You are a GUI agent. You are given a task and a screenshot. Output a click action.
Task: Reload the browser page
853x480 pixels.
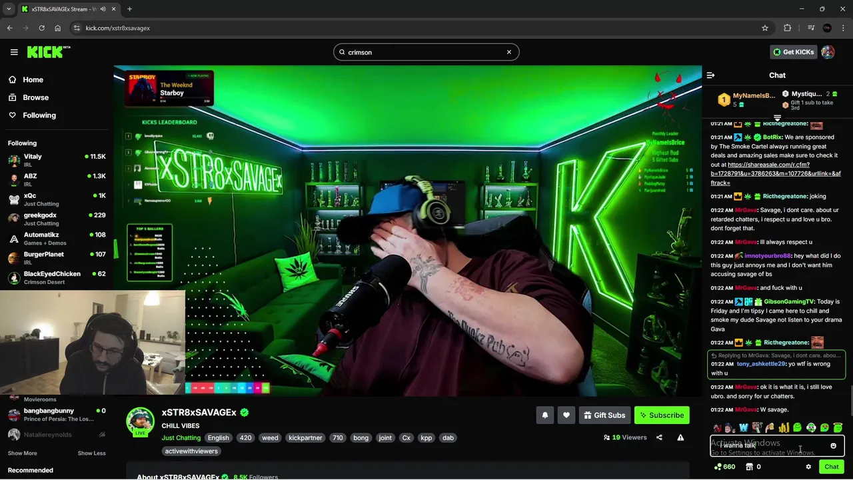(41, 28)
